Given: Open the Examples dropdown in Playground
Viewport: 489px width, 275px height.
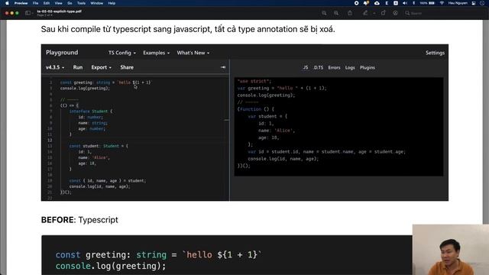Looking at the screenshot, I should point(156,53).
